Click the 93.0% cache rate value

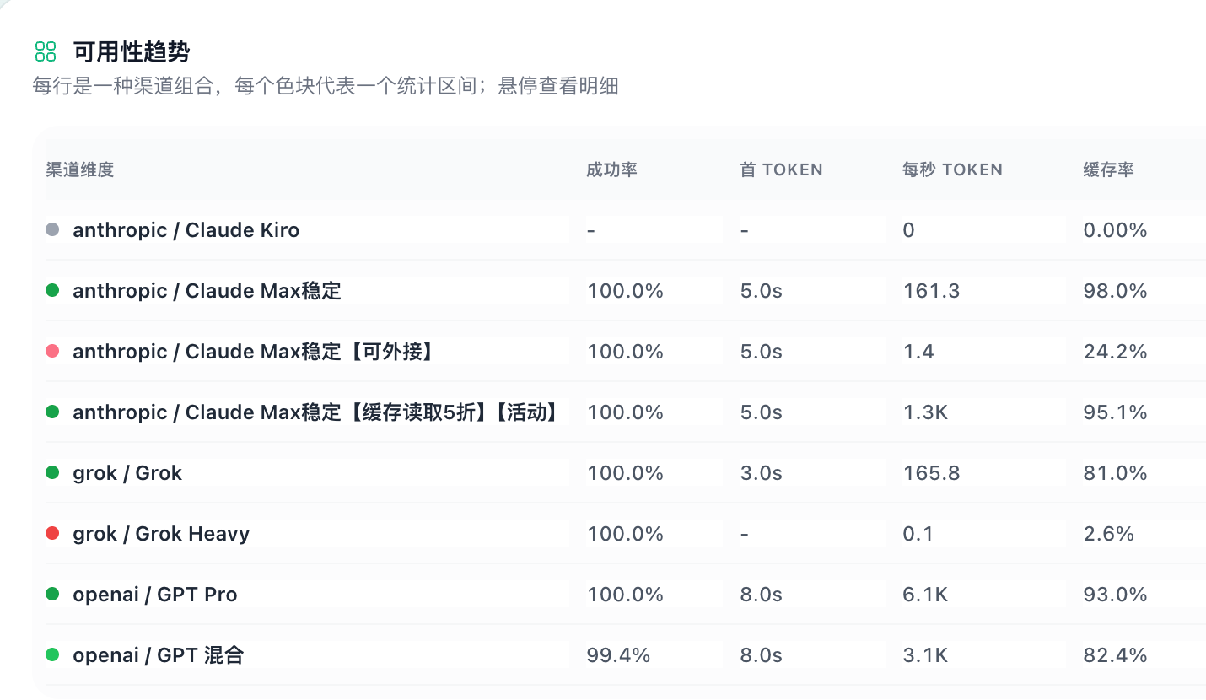1116,595
